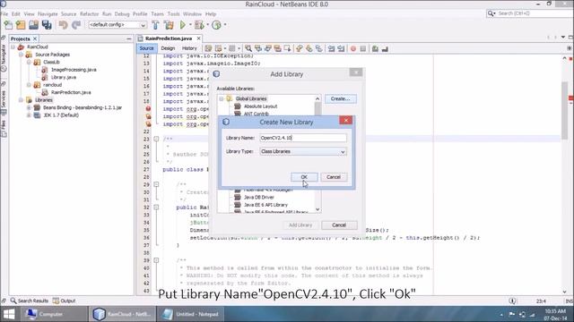Open the Profile Project dropdown arrow
This screenshot has height=322, width=574.
[225, 25]
